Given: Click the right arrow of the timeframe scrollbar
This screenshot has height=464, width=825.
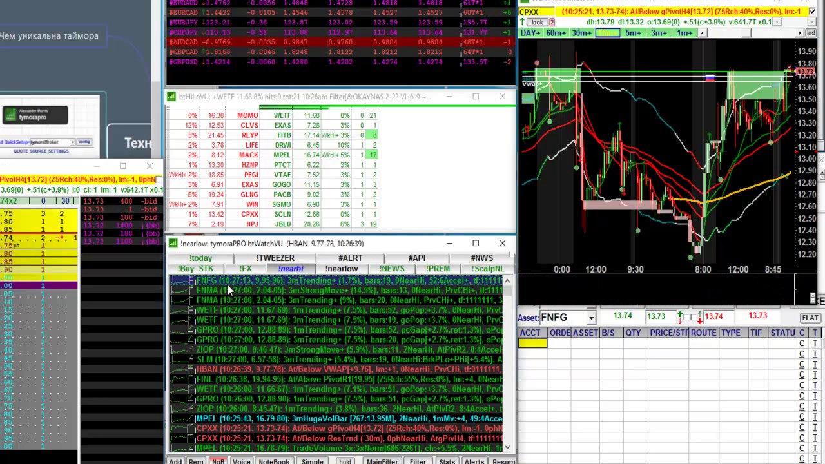Looking at the screenshot, I should coord(801,33).
